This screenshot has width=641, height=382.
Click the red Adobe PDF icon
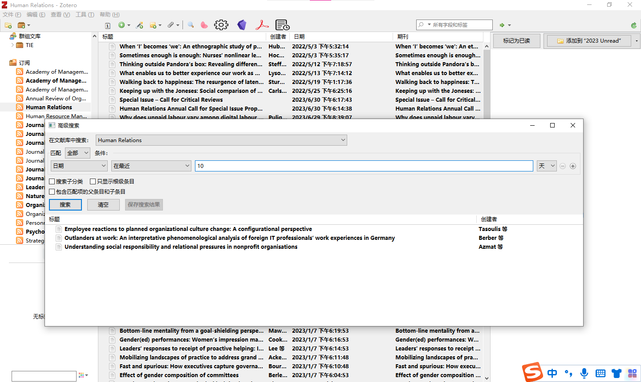click(x=262, y=25)
